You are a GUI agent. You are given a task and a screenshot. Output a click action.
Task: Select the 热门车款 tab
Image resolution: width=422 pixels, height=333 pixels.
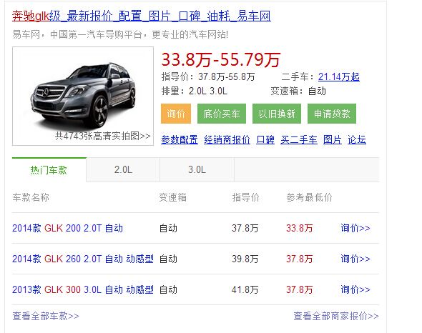pos(49,170)
